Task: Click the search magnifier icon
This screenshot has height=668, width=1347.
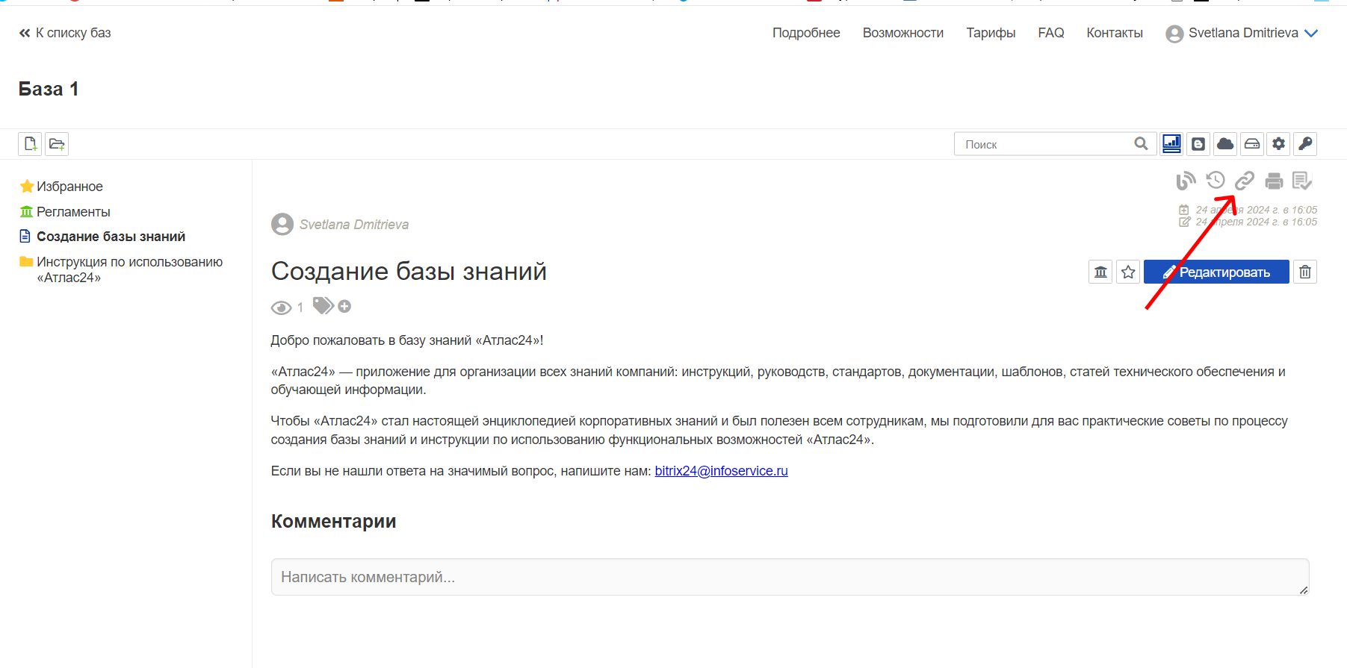Action: click(x=1141, y=144)
